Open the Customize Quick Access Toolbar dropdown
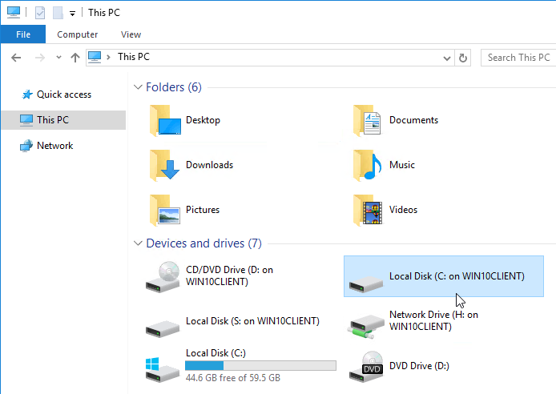 pyautogui.click(x=72, y=14)
